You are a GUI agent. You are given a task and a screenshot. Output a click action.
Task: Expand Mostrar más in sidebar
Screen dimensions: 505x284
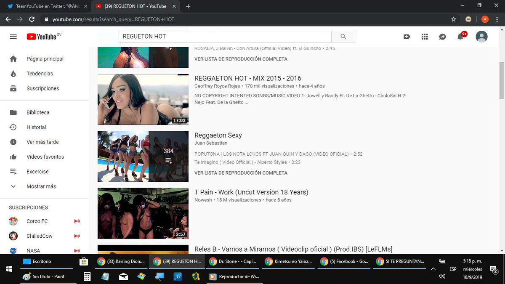(x=45, y=186)
